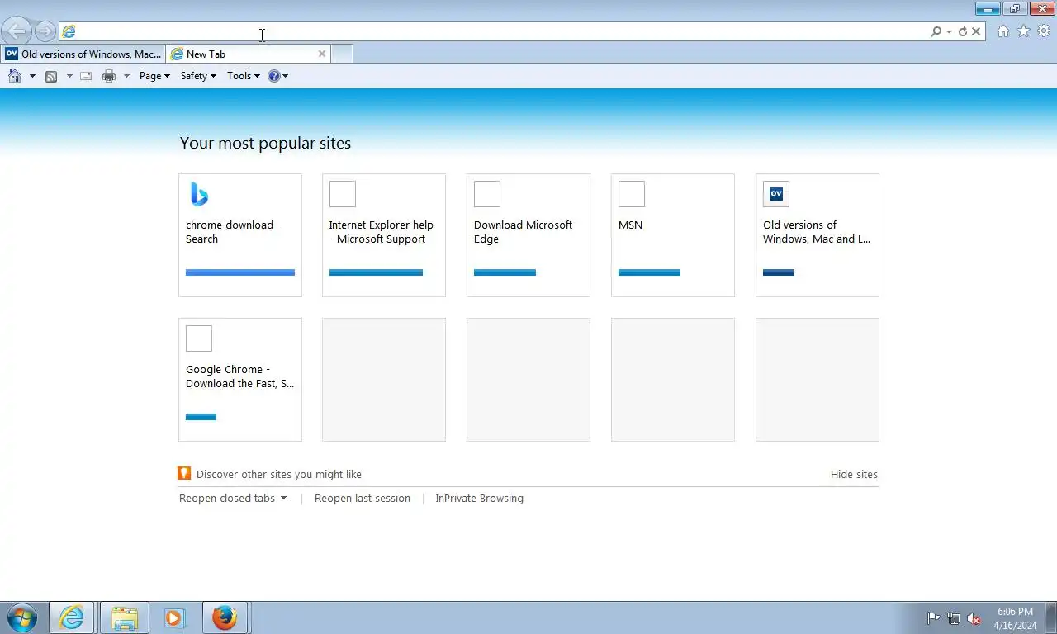Open Home using the house icon at top right

tap(1003, 31)
